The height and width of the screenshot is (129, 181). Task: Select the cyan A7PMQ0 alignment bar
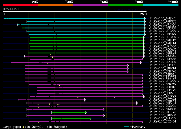coord(87,34)
